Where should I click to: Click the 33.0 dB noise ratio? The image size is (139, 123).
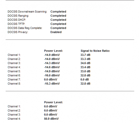click(x=85, y=71)
